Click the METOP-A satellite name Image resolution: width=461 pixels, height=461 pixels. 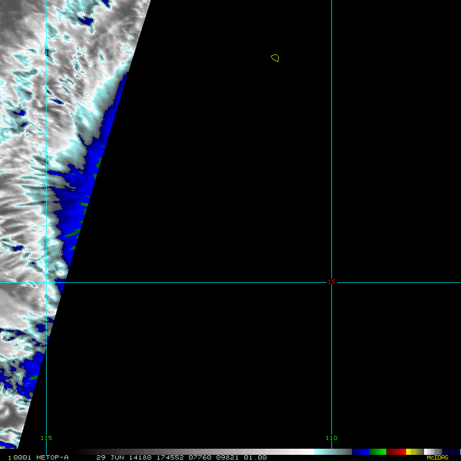click(x=52, y=457)
